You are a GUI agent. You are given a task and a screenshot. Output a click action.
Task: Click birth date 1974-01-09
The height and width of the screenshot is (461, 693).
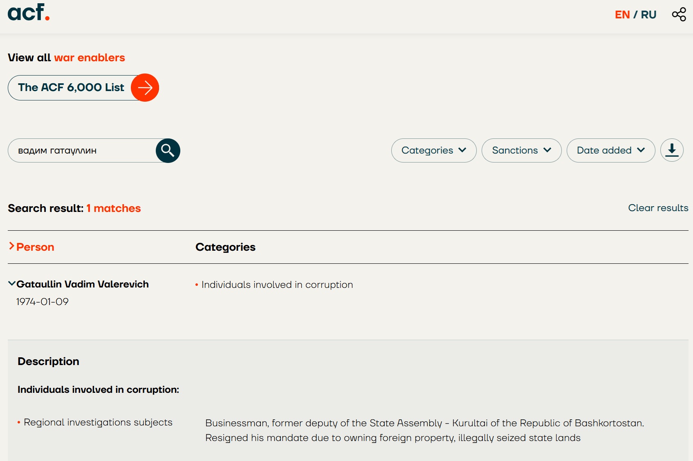pyautogui.click(x=42, y=302)
